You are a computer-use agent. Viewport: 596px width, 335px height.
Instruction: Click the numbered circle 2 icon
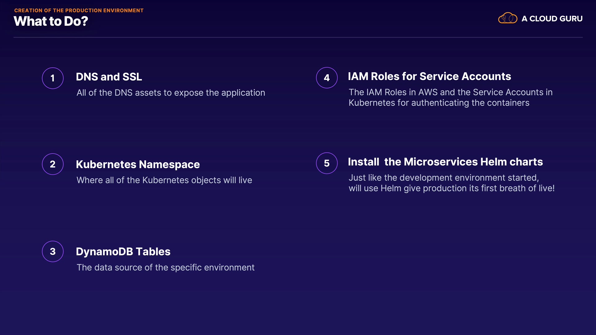53,164
